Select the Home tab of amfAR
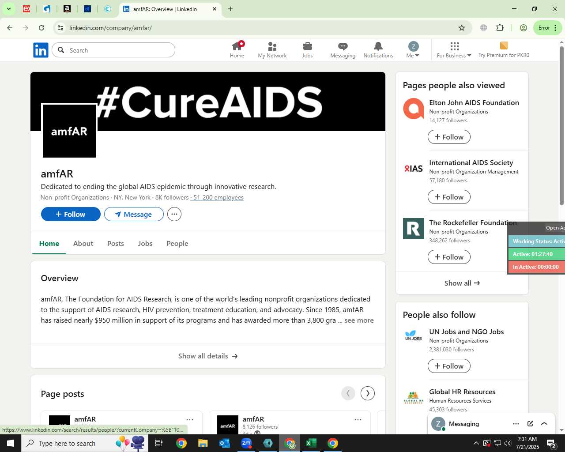Viewport: 565px width, 452px height. (49, 244)
